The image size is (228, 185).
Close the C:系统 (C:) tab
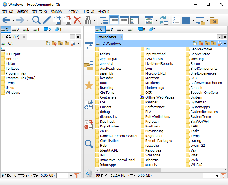24,37
